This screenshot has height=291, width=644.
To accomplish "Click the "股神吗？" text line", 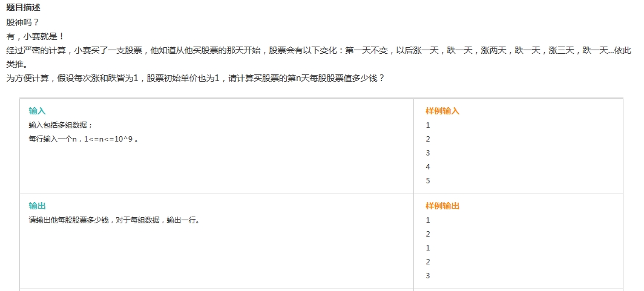I will tap(22, 23).
